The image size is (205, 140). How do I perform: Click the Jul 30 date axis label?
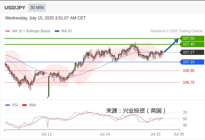point(179,134)
